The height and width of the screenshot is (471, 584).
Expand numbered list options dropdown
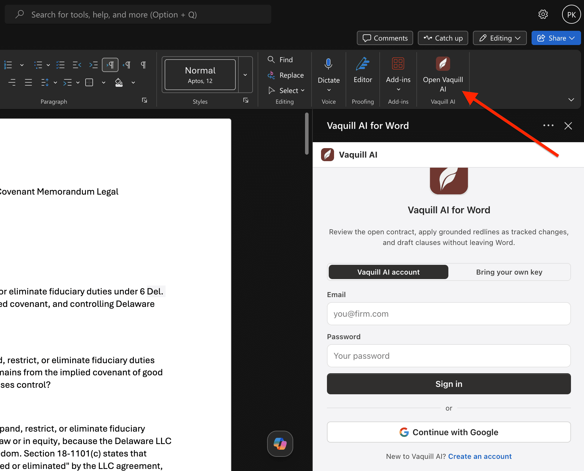pyautogui.click(x=22, y=65)
